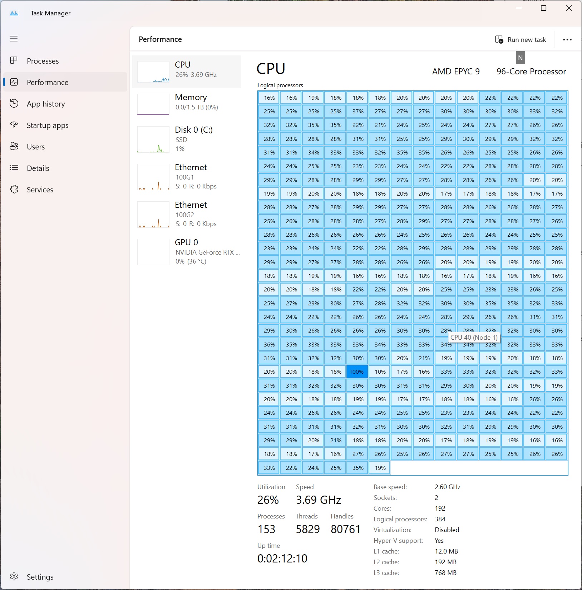Click the Sockets value 2
582x590 pixels.
[x=436, y=498]
